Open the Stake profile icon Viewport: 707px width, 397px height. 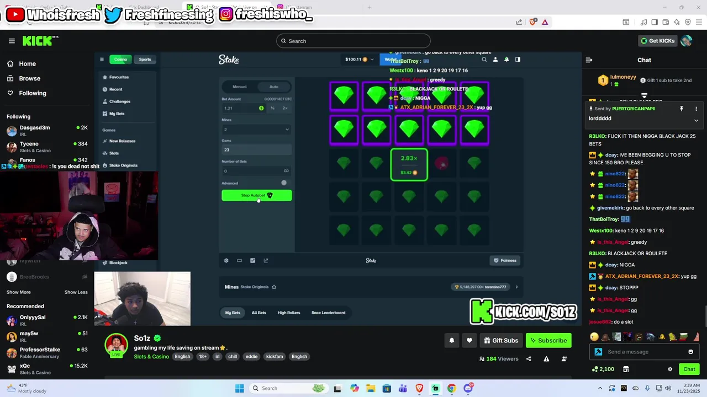click(x=495, y=60)
